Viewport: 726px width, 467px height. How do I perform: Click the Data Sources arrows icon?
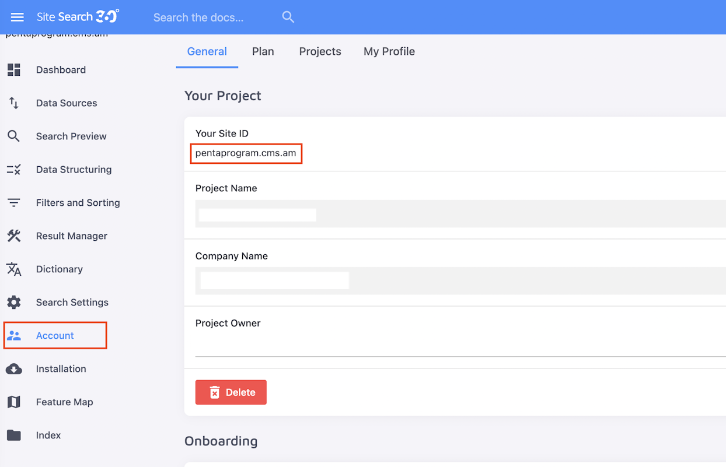coord(14,103)
